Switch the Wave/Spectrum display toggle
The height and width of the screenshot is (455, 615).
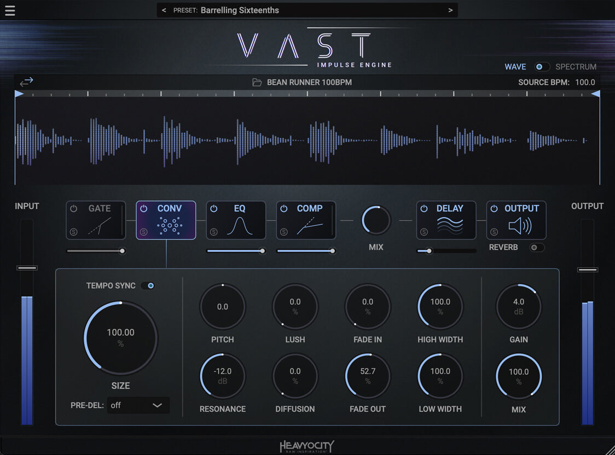(x=542, y=67)
